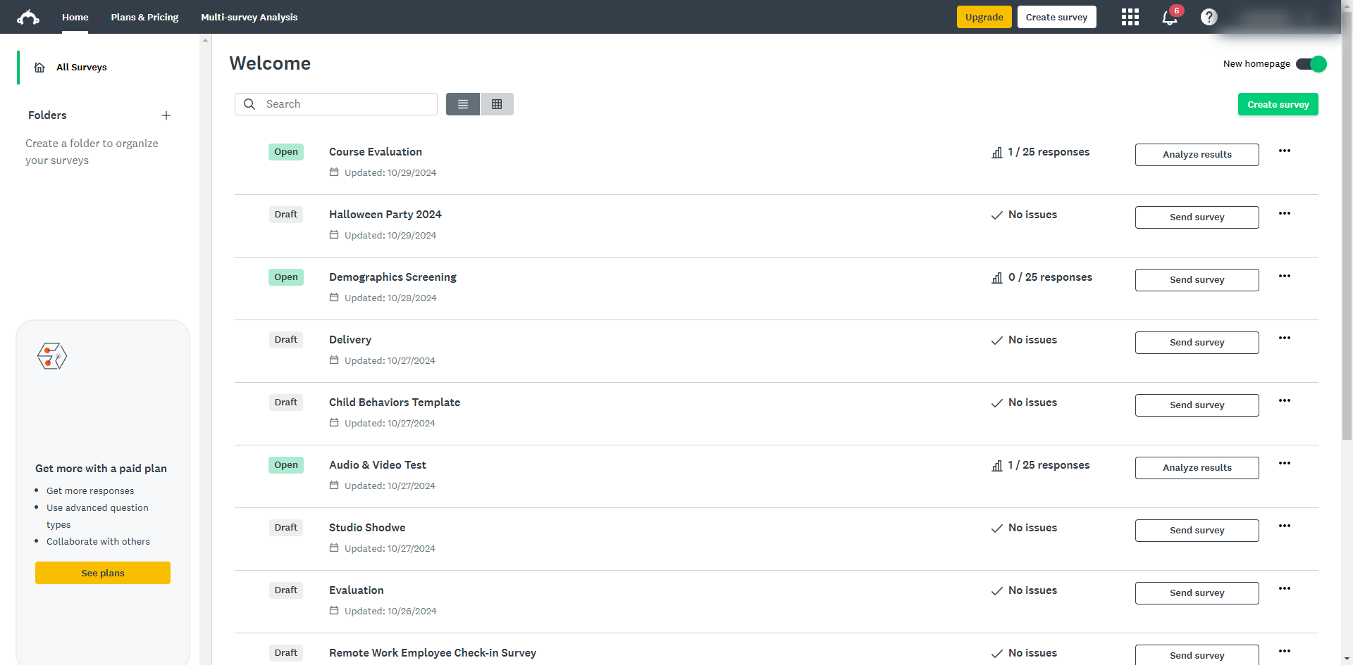Click responses chart icon for Audio & Video Test

pos(997,466)
